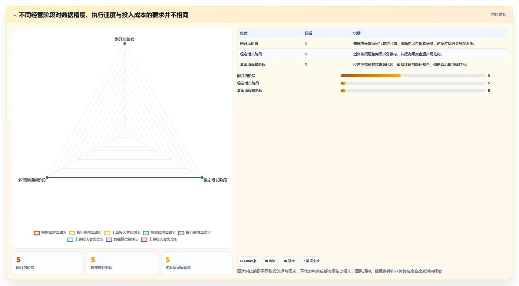Toggle the 工具投入容忍度1/ legend entry
This screenshot has width=519, height=286.
(122, 233)
